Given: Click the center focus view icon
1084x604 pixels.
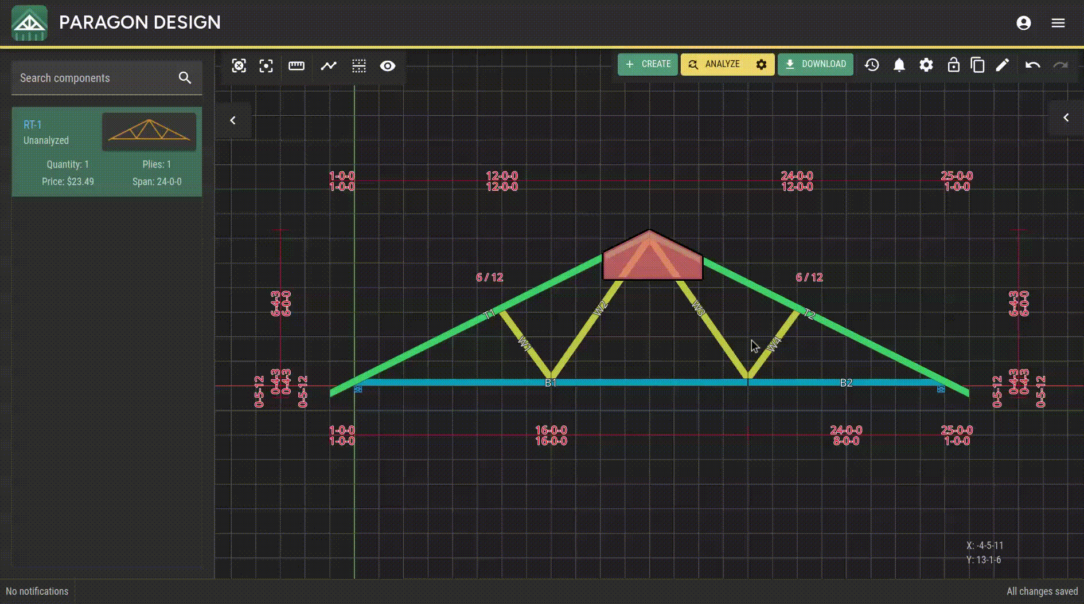Looking at the screenshot, I should coord(266,66).
